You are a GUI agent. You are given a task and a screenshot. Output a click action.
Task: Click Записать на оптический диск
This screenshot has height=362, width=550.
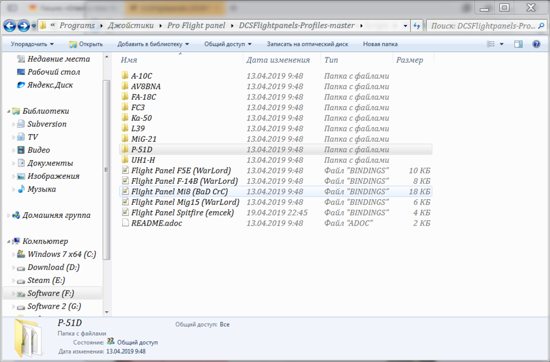307,44
